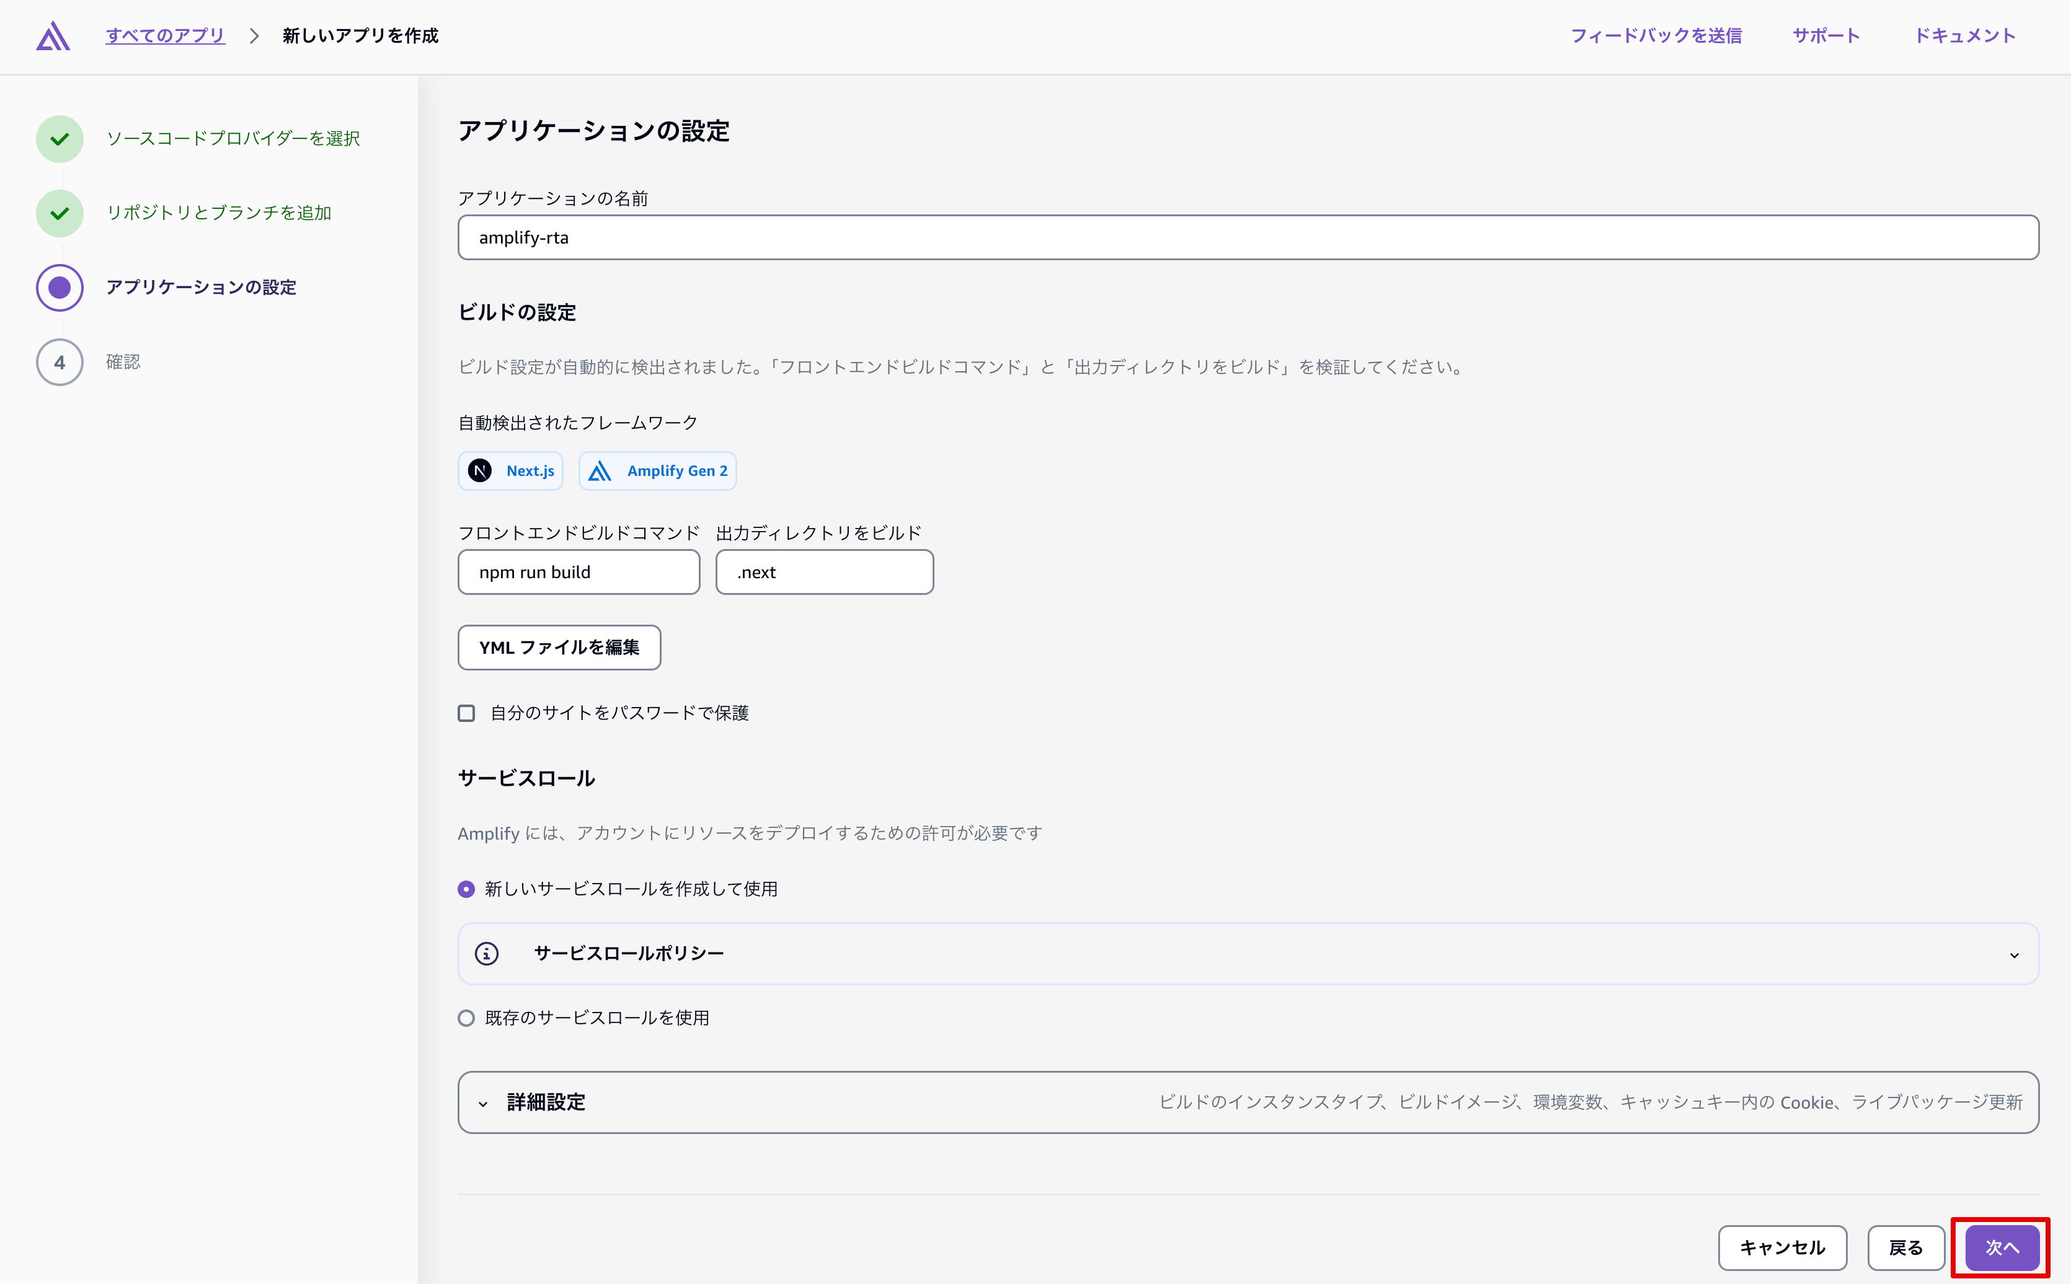The height and width of the screenshot is (1284, 2071).
Task: Click the アプリケーションの名前 input field
Action: click(x=1247, y=238)
